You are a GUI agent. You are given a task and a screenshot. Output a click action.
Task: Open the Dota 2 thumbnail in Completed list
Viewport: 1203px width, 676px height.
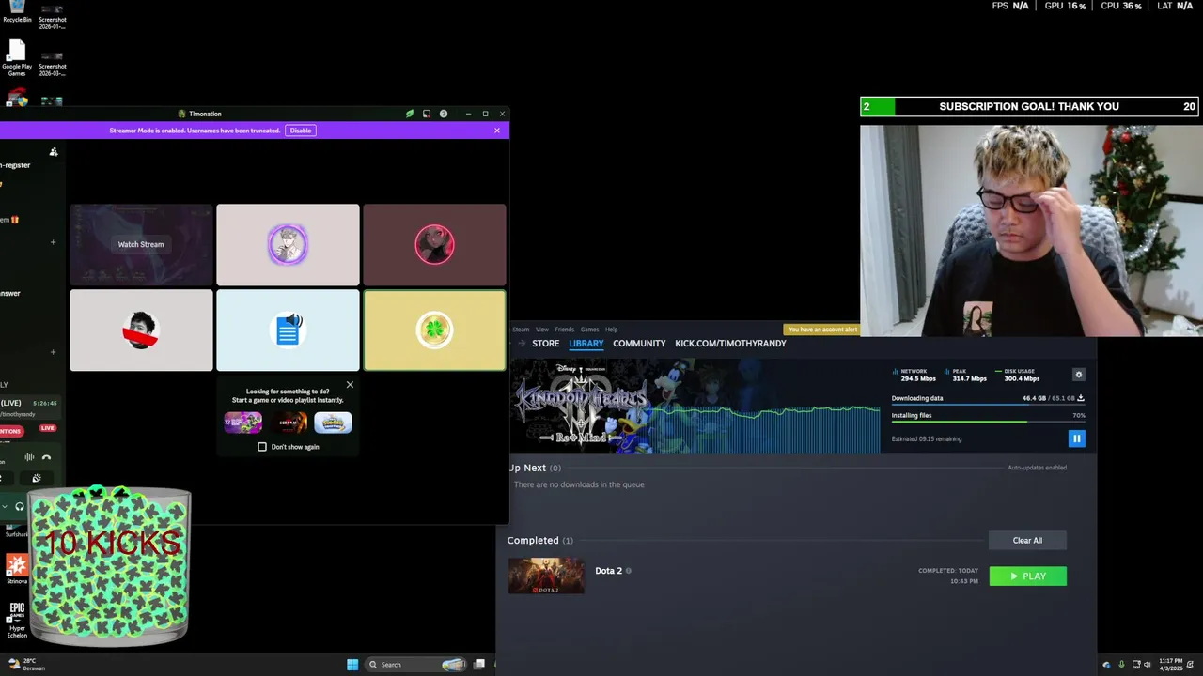tap(546, 576)
